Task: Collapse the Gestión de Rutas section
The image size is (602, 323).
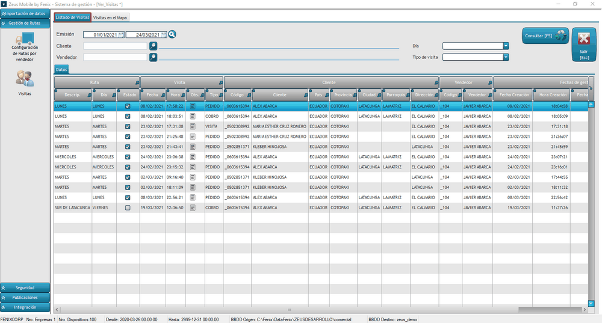Action: [x=25, y=23]
